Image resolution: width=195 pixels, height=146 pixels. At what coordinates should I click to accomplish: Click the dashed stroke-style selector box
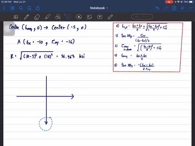tap(142, 17)
